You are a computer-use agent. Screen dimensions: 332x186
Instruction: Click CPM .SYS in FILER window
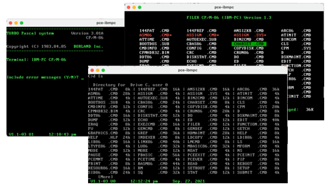(296, 48)
